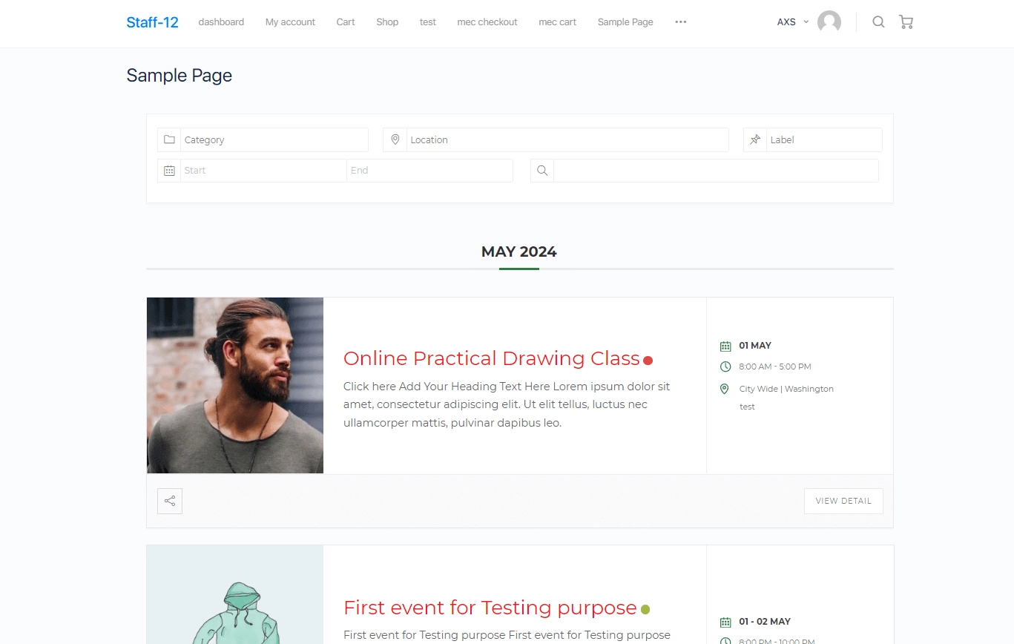Click the red dot beside Drawing Class title
Viewport: 1014px width, 644px height.
[x=648, y=361]
